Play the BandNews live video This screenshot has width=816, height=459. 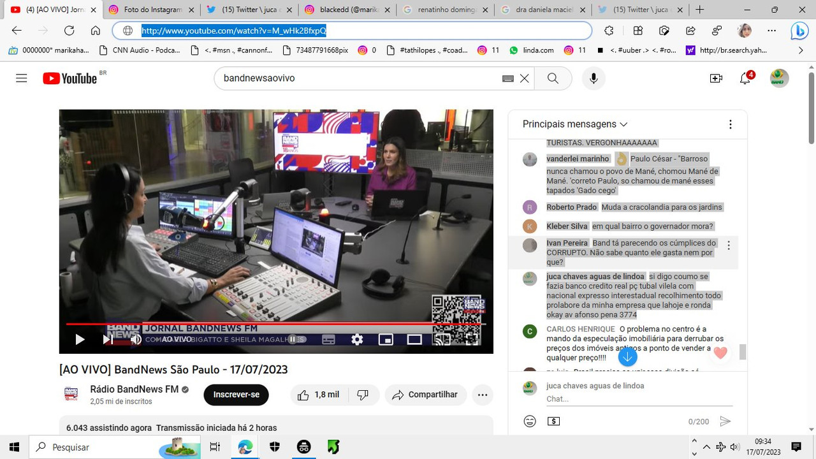coord(80,339)
